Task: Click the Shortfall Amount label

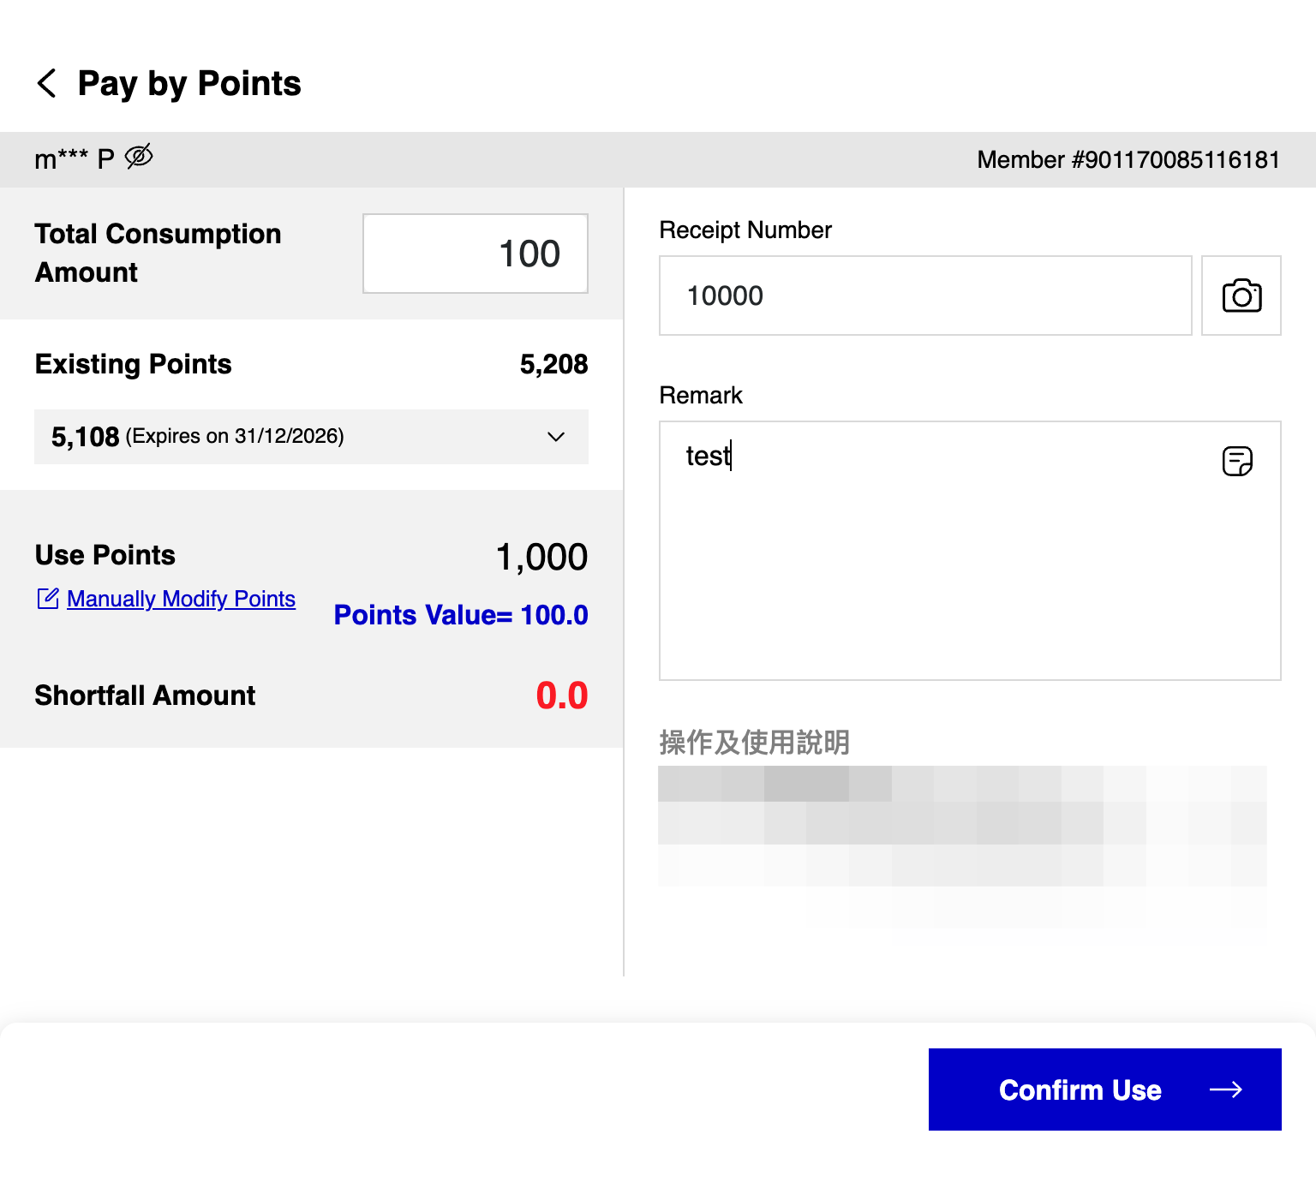Action: (x=145, y=695)
